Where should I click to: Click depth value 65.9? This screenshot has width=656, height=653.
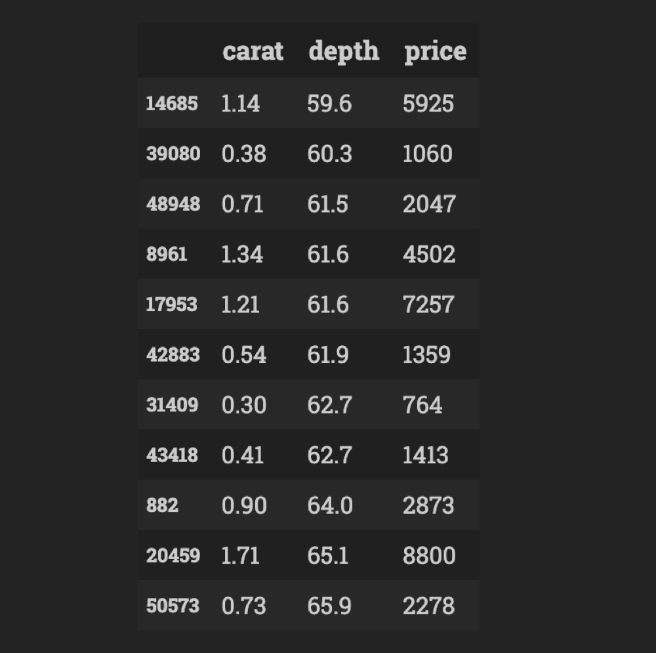[x=329, y=606]
